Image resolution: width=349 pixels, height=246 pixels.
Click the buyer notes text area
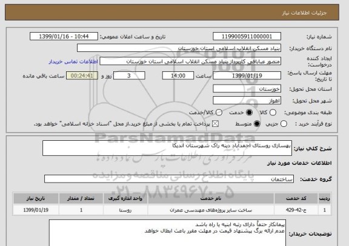click(x=167, y=233)
